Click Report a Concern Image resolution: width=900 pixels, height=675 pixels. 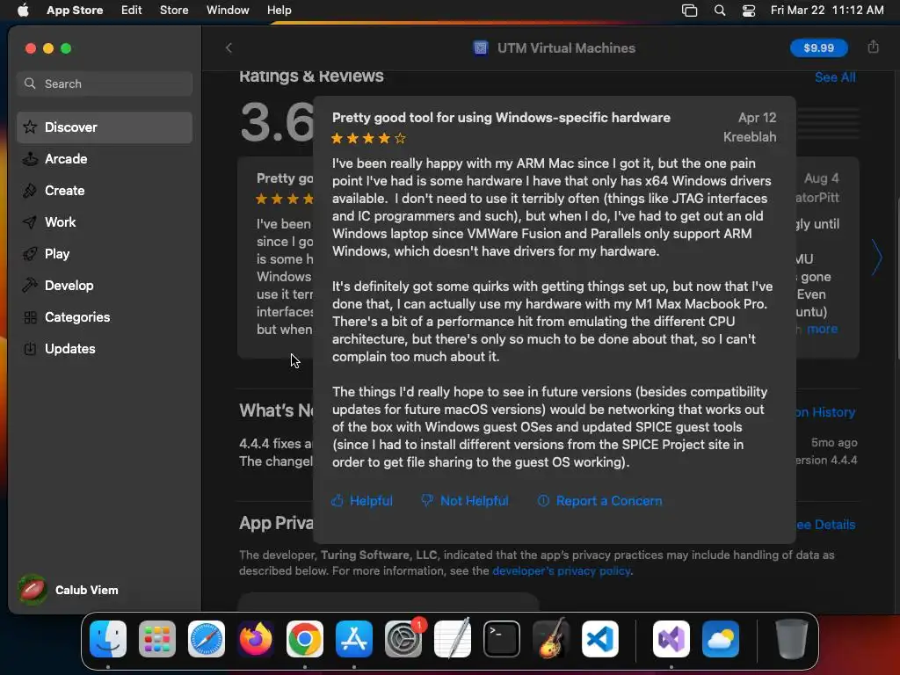(599, 500)
